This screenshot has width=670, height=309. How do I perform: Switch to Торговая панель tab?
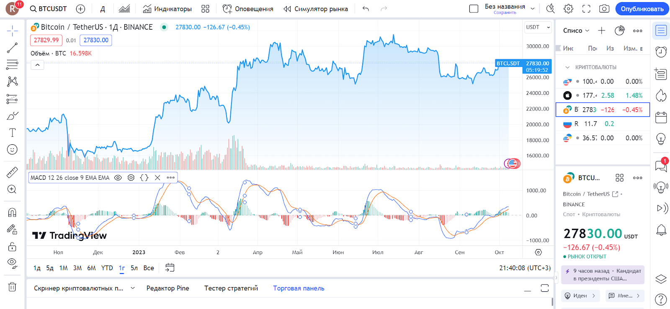(x=299, y=288)
